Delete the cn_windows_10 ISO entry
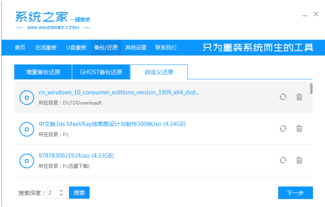 point(299,97)
